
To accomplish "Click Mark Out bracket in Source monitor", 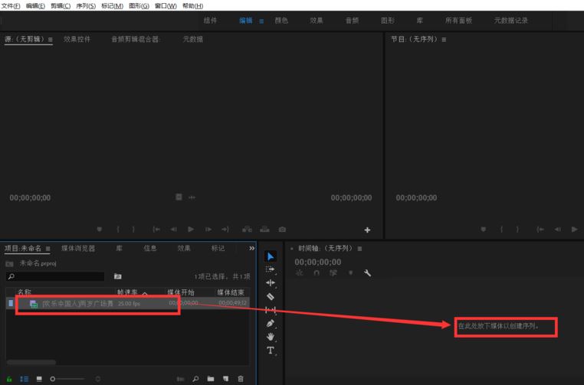I will coord(133,229).
